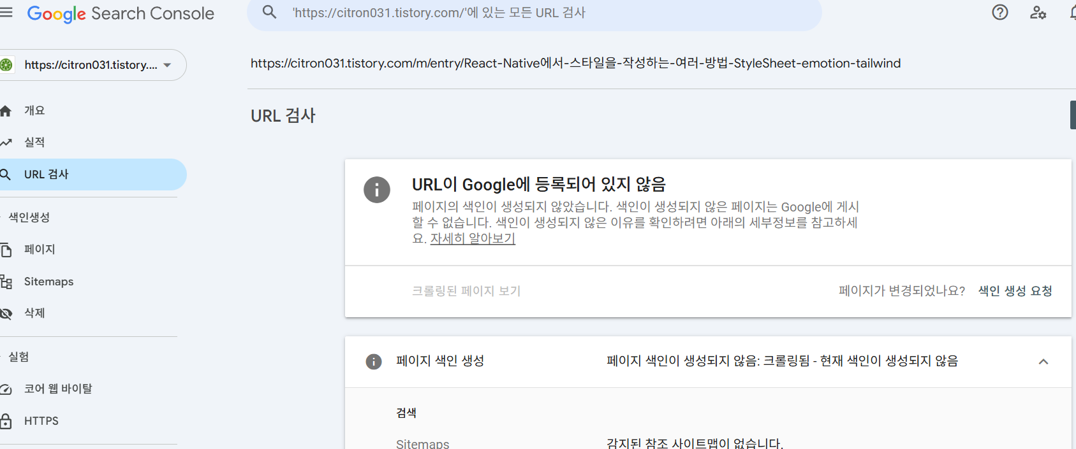Click the gauge icon beside 코어 웹 바이탈
This screenshot has width=1076, height=449.
coord(6,389)
